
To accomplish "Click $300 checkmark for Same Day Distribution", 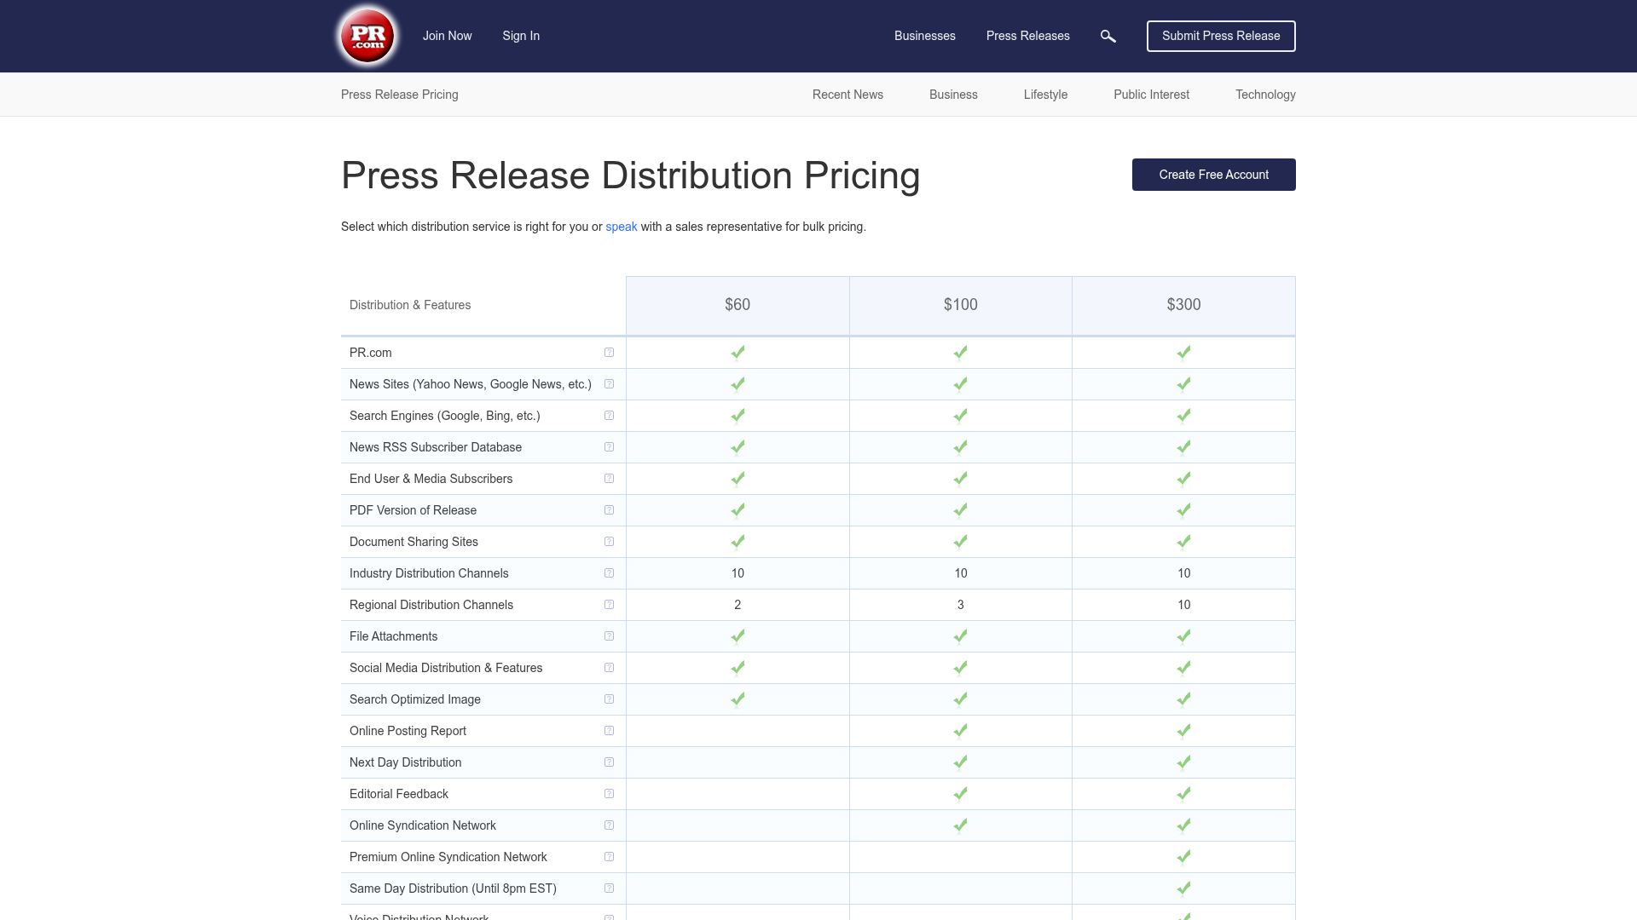I will 1183,888.
